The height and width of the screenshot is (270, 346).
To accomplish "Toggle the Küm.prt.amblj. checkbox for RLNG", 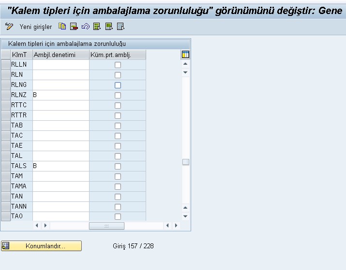I will pyautogui.click(x=118, y=85).
